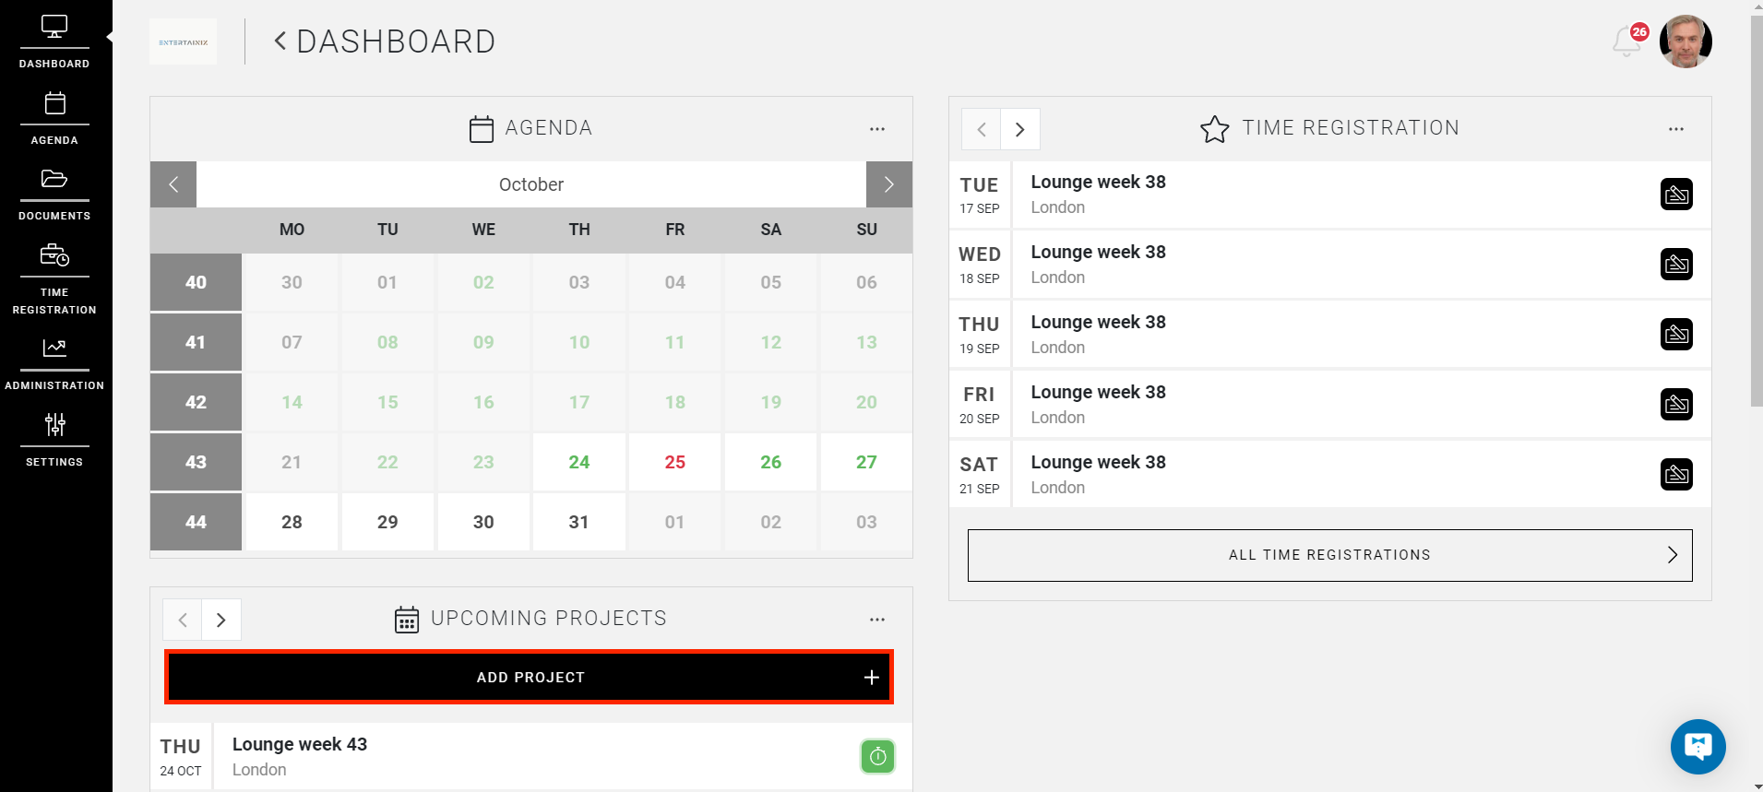Image resolution: width=1763 pixels, height=792 pixels.
Task: Start timer for Lounge week 43
Action: [x=877, y=757]
